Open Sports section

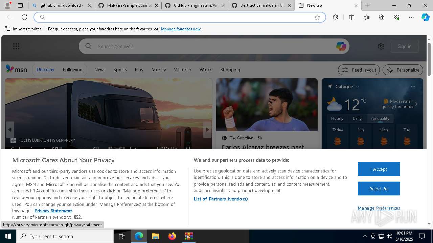(120, 70)
